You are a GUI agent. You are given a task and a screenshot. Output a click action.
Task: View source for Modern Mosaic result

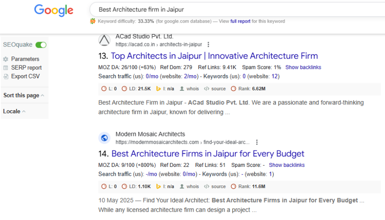[x=215, y=187]
